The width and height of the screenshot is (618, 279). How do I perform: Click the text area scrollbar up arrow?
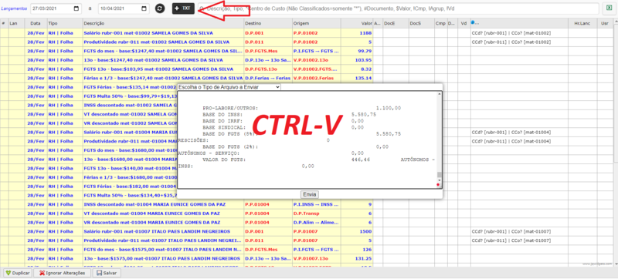440,94
